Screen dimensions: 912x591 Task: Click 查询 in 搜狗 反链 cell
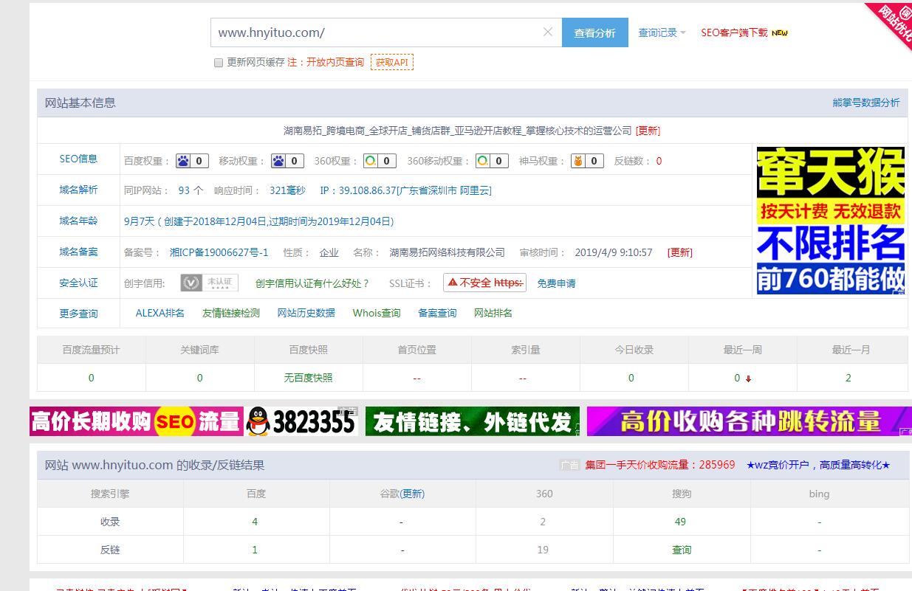[x=682, y=550]
